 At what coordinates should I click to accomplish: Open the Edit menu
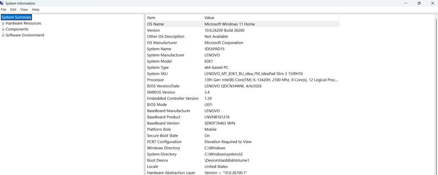(x=13, y=10)
